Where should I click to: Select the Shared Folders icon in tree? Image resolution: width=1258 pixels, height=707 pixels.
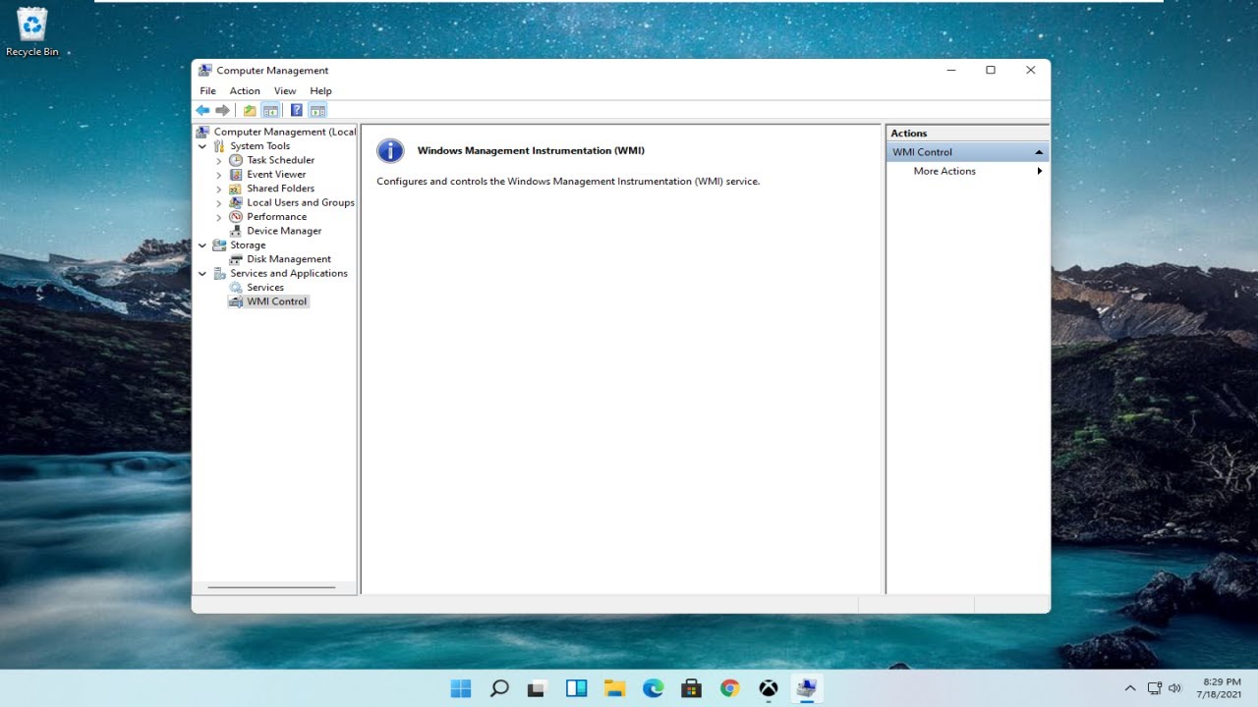236,189
